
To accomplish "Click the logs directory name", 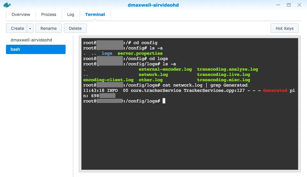I will pyautogui.click(x=107, y=53).
